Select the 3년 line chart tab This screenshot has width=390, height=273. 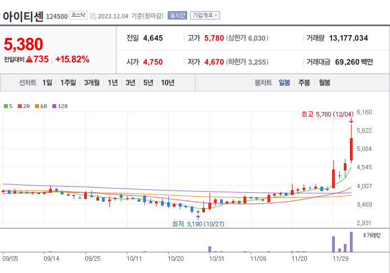click(130, 82)
